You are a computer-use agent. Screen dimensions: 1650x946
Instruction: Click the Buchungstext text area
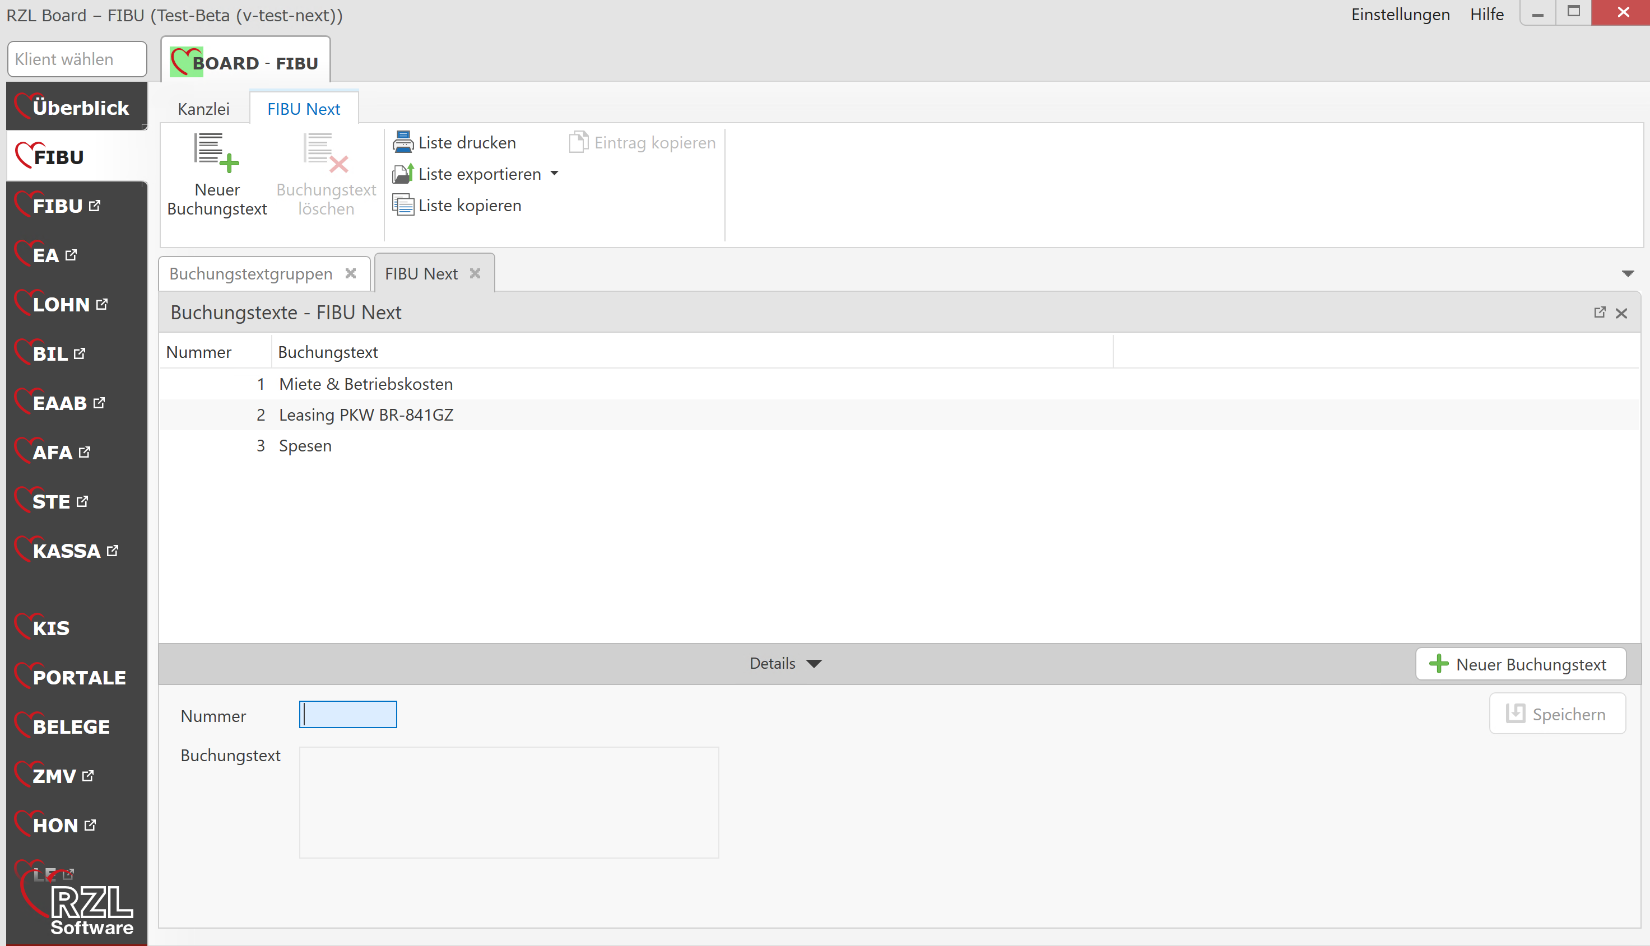click(x=509, y=801)
